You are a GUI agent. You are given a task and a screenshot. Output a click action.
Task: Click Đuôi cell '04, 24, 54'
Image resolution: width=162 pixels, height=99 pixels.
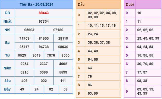(148, 47)
